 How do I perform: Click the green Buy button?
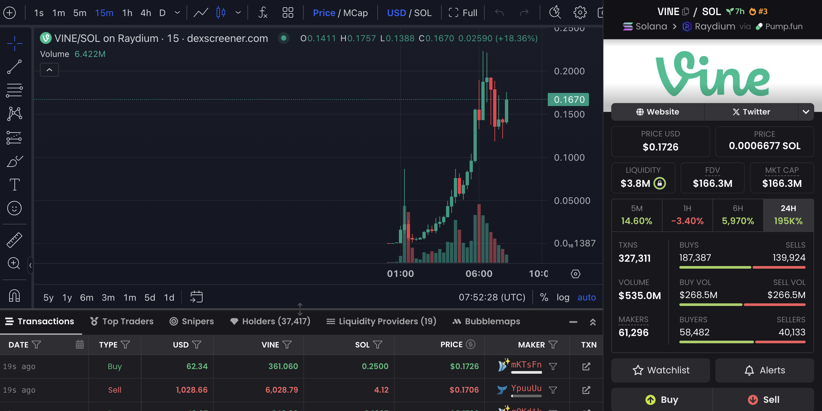(x=662, y=400)
